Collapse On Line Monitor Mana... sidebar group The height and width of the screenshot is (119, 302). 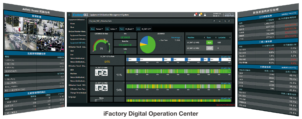coord(77,31)
